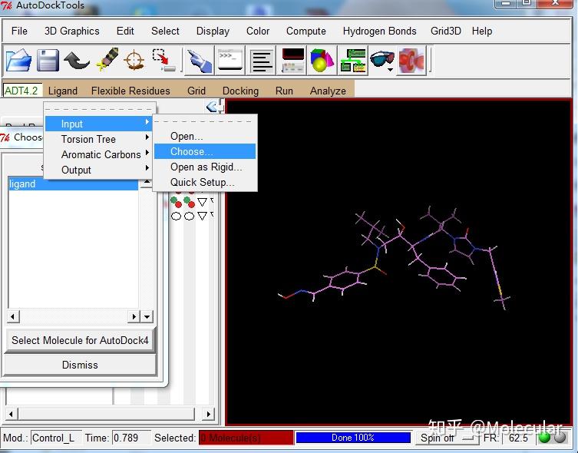Open the Hydrogen Bonds menu
Screen dimensions: 578x453
pyautogui.click(x=379, y=31)
